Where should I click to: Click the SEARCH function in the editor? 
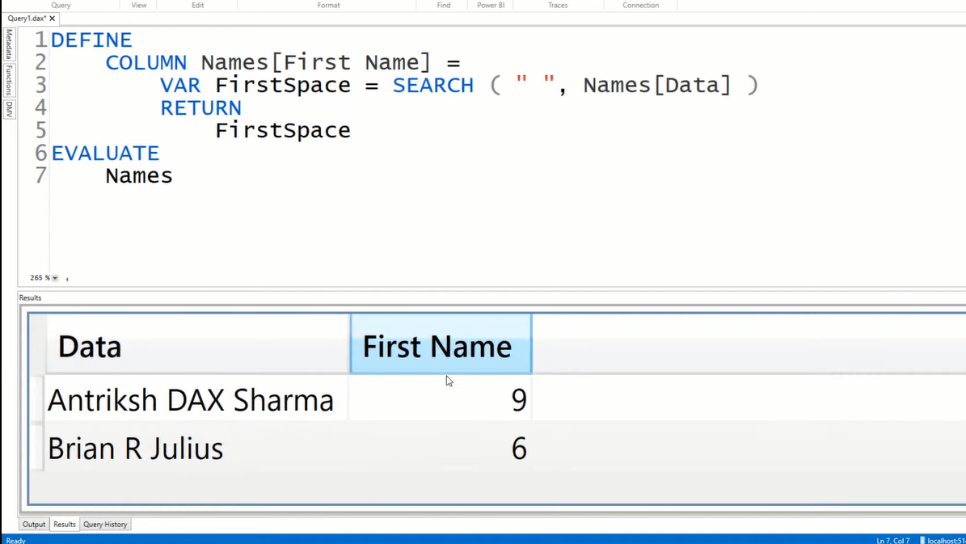[x=433, y=86]
